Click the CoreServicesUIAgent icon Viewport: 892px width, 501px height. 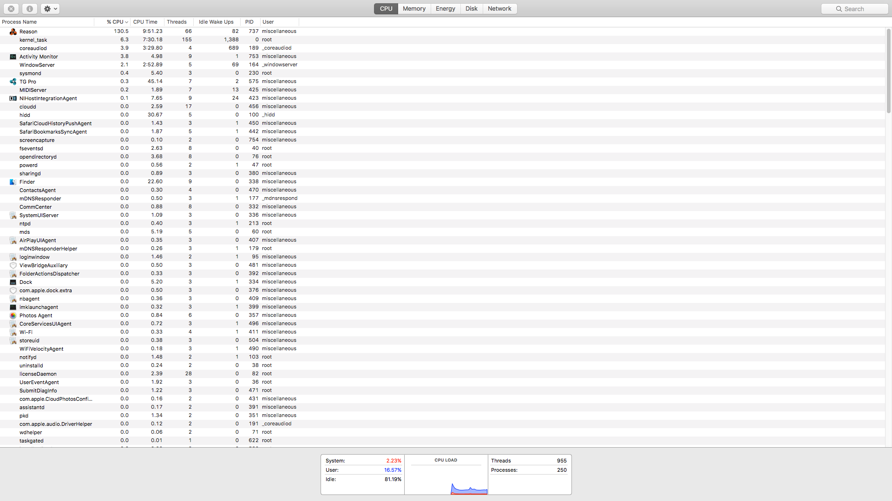13,324
